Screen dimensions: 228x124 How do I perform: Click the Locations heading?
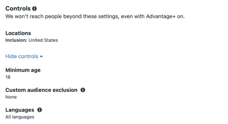(18, 33)
